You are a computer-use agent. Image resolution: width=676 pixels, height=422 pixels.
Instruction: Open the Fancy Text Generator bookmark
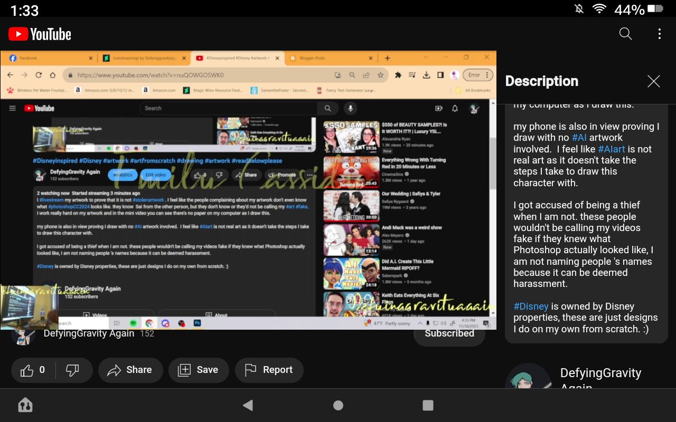(346, 90)
